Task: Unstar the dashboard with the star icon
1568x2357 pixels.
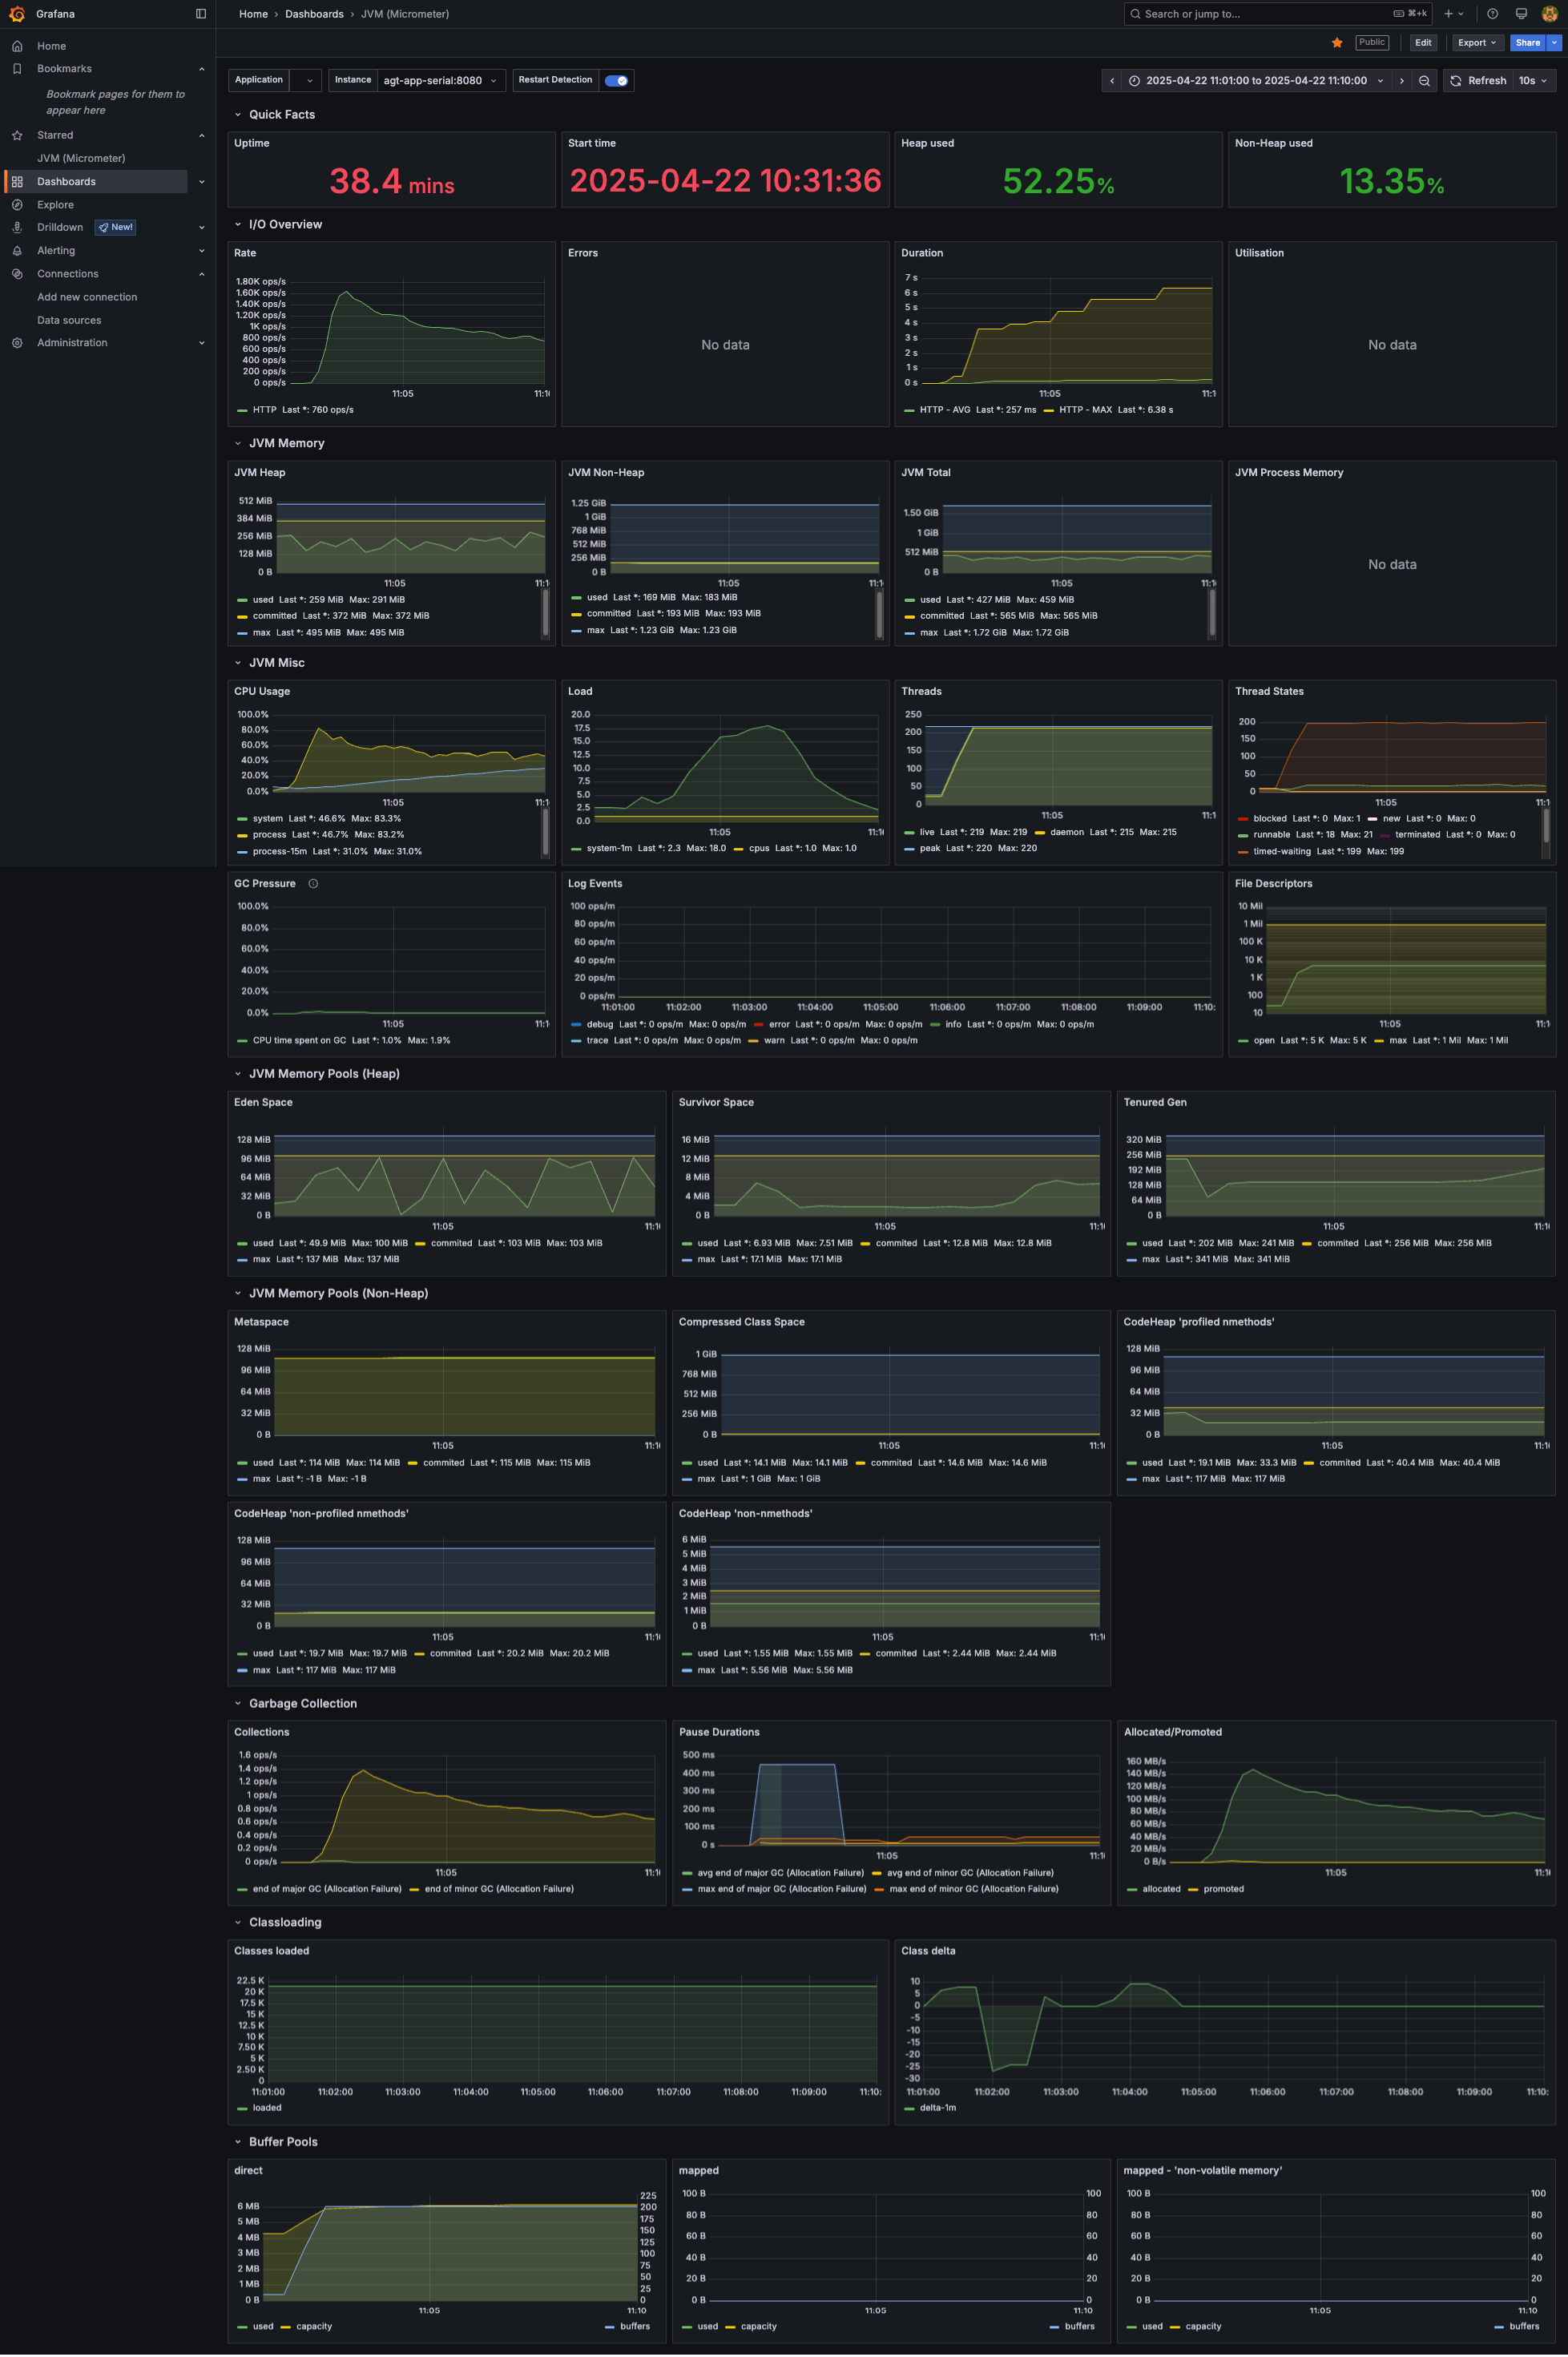Action: pos(1337,43)
